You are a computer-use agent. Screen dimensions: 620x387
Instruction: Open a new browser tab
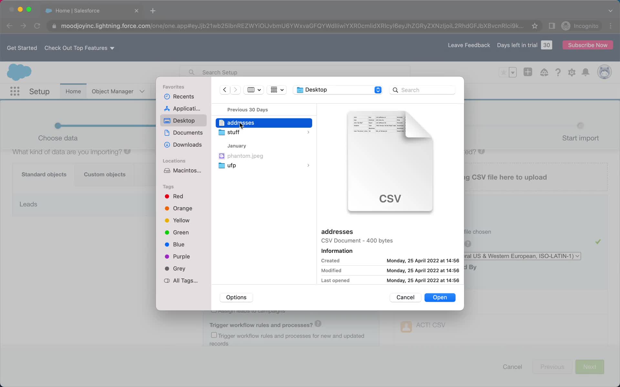[x=153, y=11]
